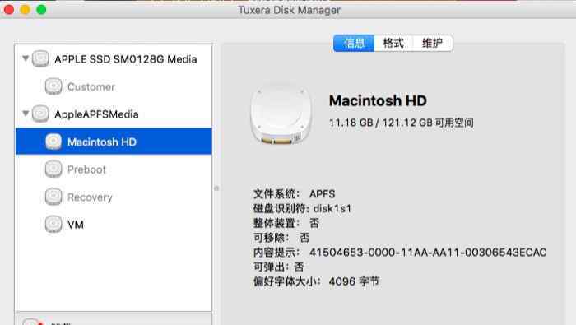Select Macintosh HD in the sidebar
Screen dimensions: 576x325
pyautogui.click(x=114, y=142)
